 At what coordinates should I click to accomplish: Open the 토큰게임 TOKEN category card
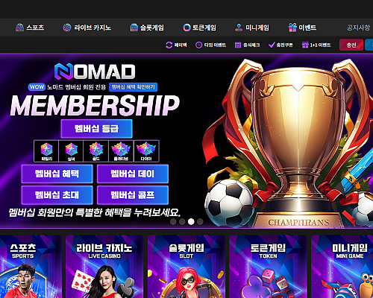tap(268, 267)
